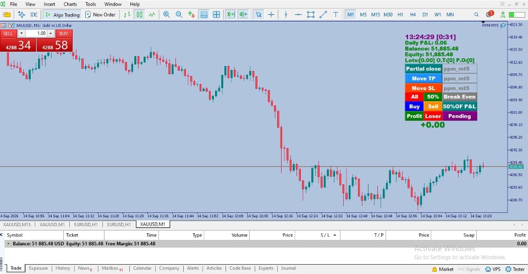528x274 pixels.
Task: Open the Experts tab in Toolbox
Action: [x=266, y=268]
